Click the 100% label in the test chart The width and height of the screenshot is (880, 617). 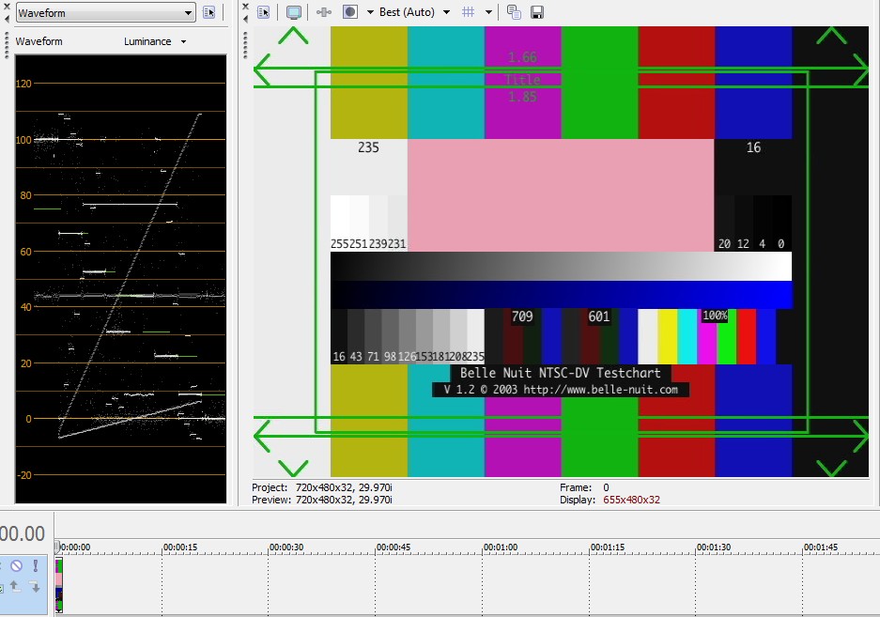coord(715,316)
